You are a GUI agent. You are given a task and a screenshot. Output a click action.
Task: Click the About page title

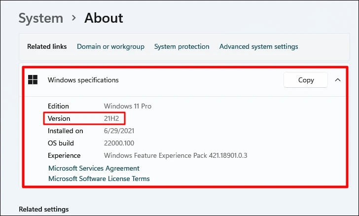104,18
